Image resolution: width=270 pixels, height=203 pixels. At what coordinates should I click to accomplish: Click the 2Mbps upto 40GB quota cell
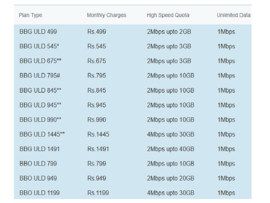tap(171, 149)
